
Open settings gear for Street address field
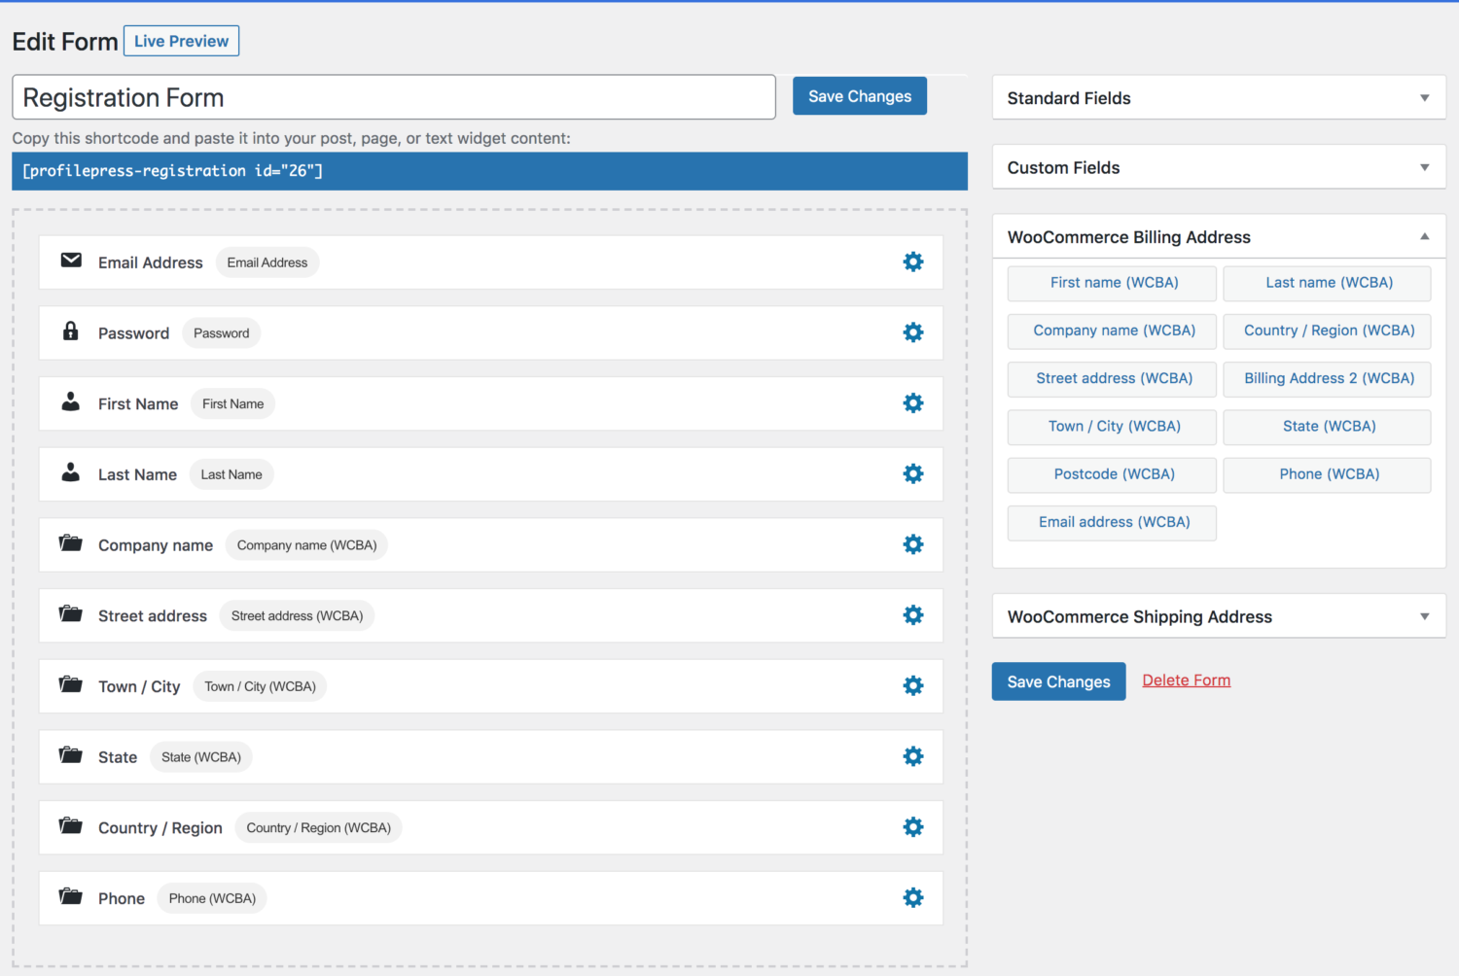(913, 615)
